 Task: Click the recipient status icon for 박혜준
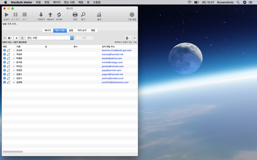(x=8, y=58)
